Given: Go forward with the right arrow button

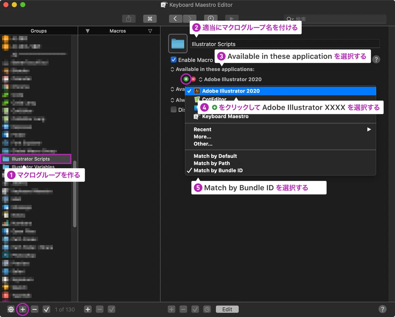Looking at the screenshot, I should click(x=190, y=19).
